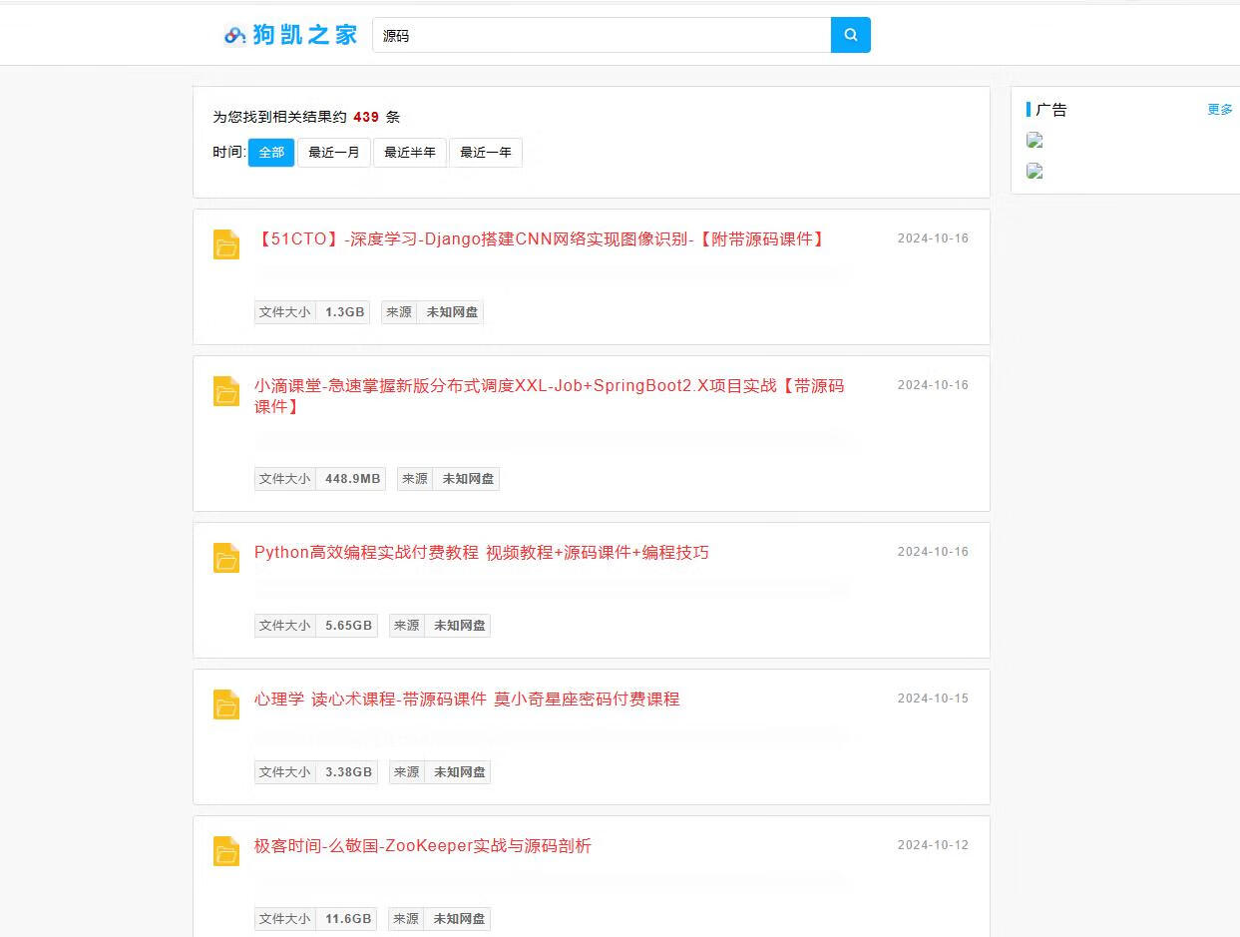
Task: Filter results by 最近一月
Action: [334, 153]
